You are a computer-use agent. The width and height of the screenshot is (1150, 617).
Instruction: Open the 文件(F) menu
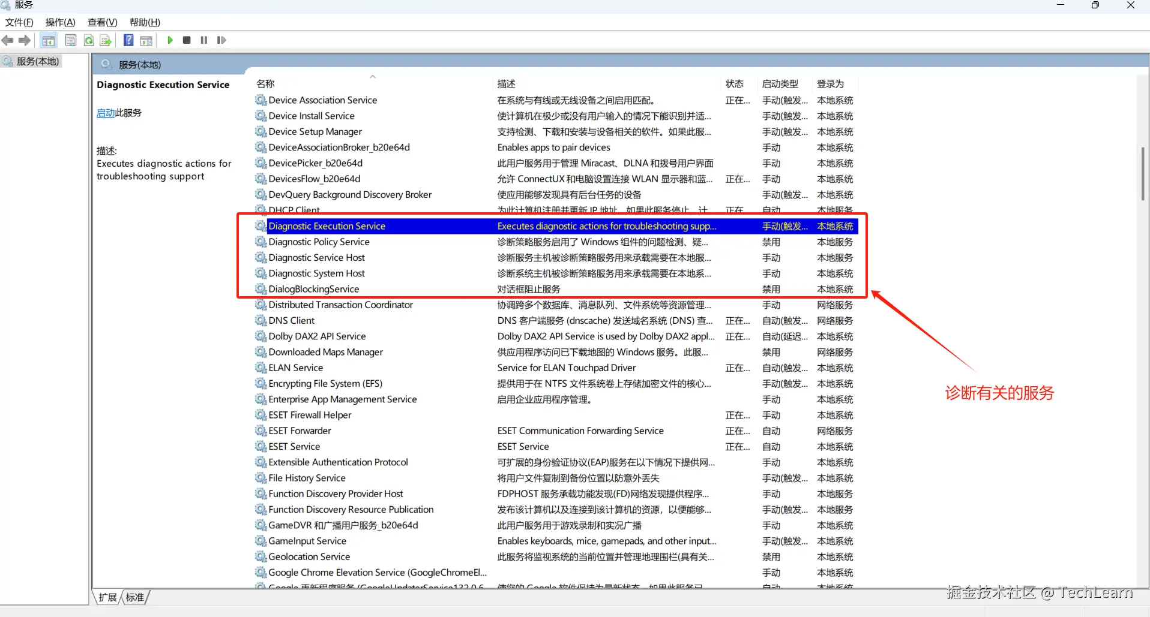click(x=19, y=22)
